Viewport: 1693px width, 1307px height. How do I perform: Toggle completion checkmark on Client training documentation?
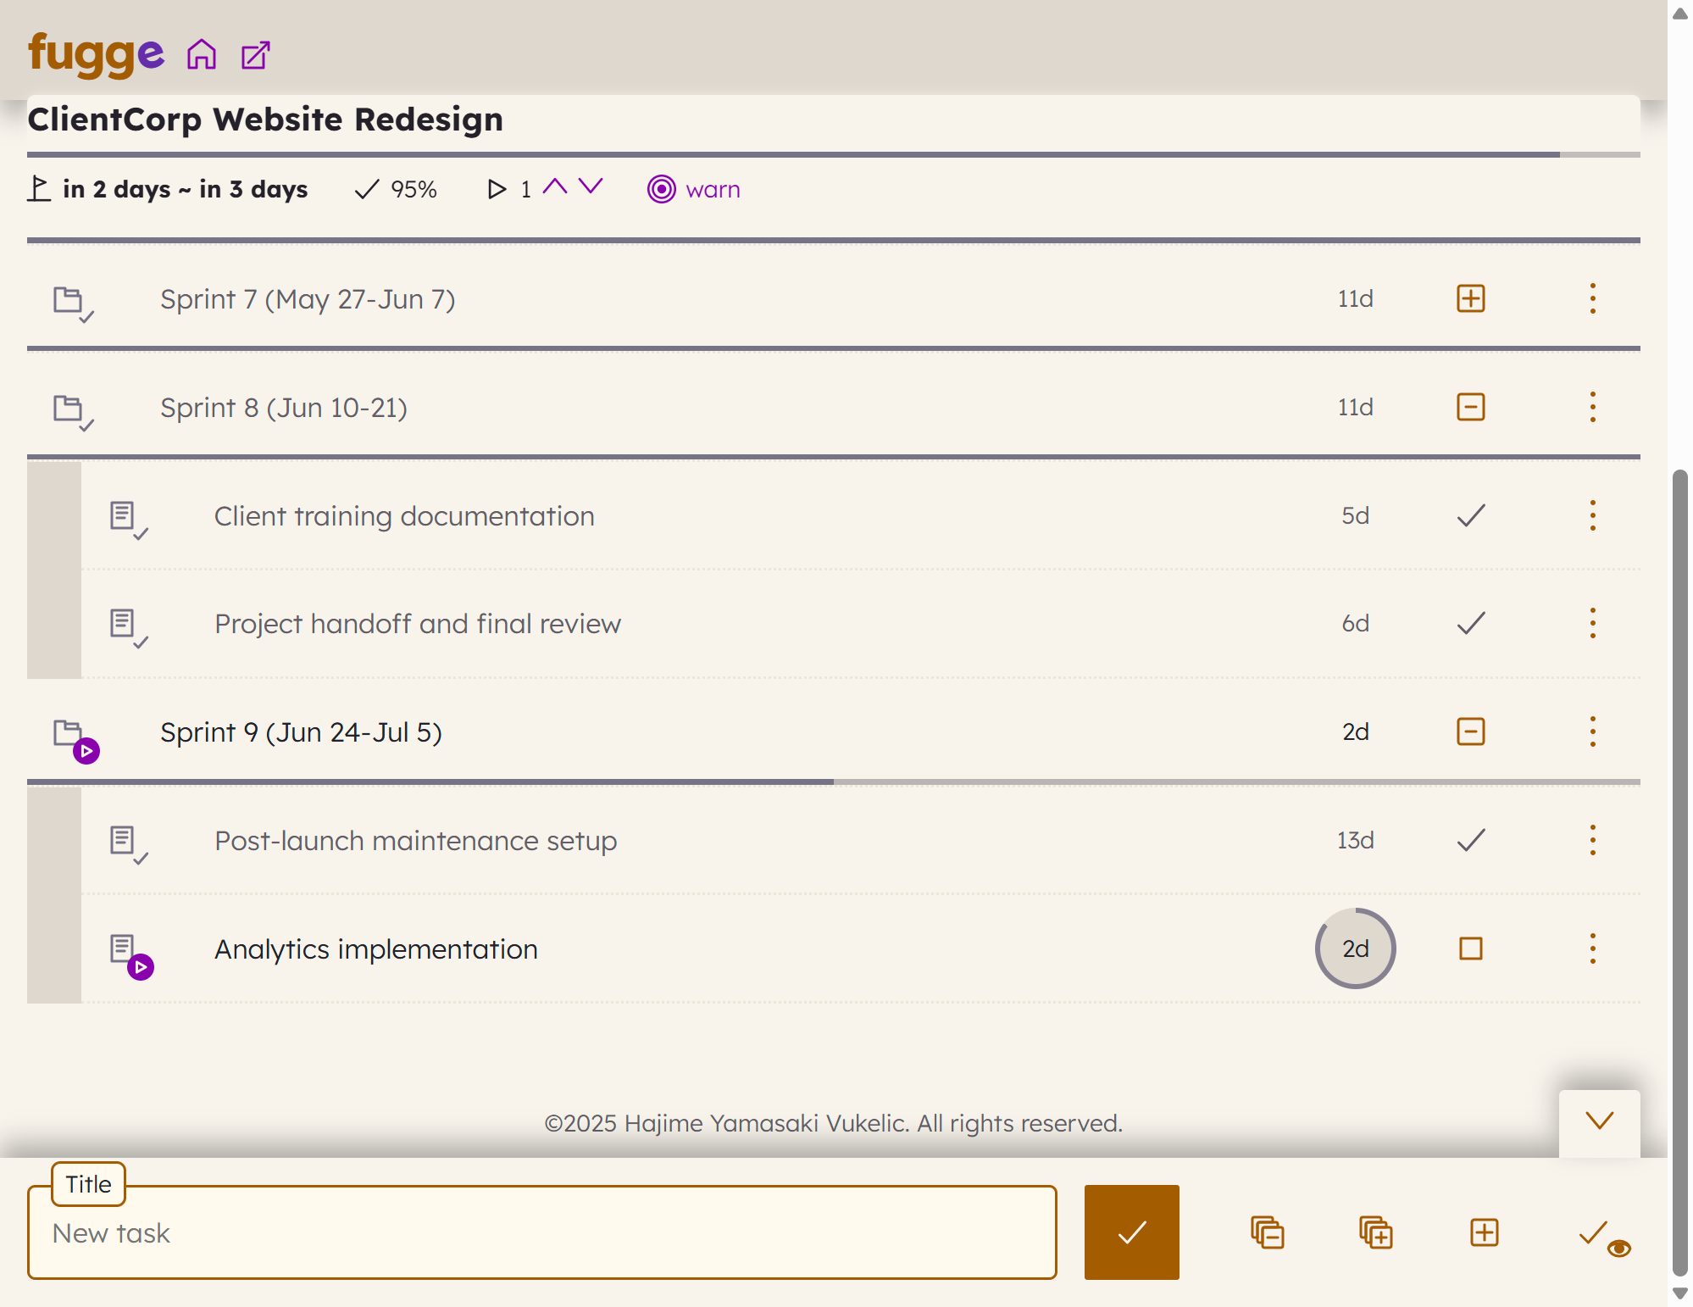click(1470, 515)
